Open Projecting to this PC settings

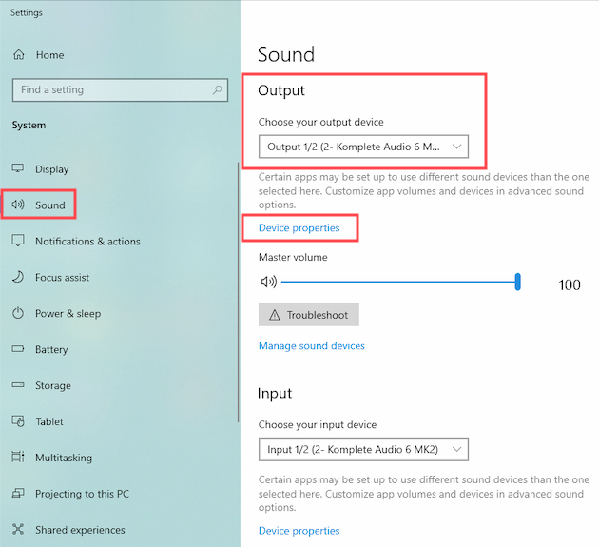point(82,494)
